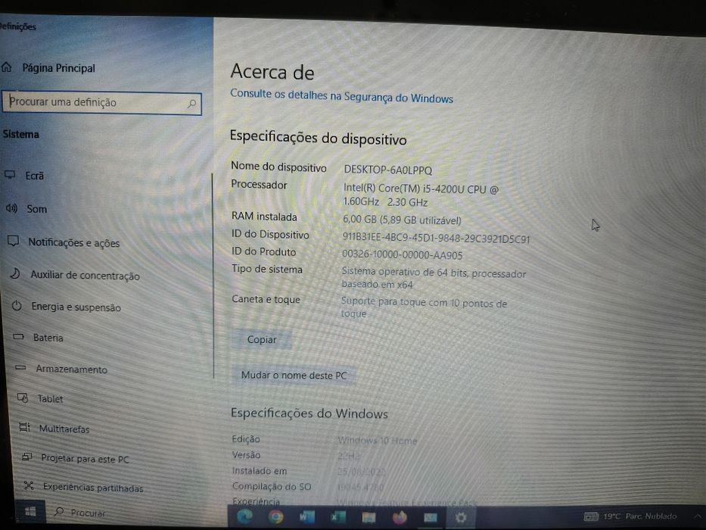The image size is (706, 530).
Task: Launch Google Chrome from taskbar
Action: pos(276,516)
